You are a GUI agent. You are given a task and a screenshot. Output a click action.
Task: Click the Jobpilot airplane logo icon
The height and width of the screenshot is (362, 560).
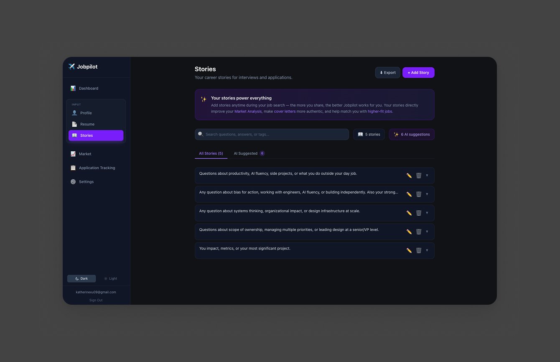point(71,66)
